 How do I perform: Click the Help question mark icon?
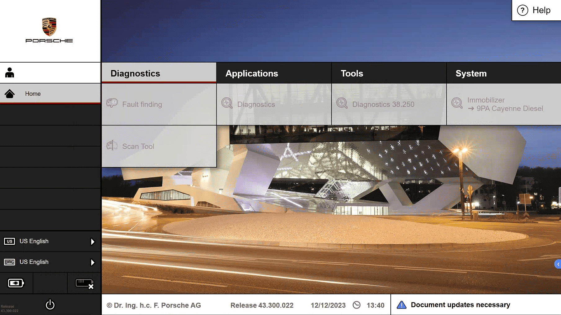click(523, 10)
